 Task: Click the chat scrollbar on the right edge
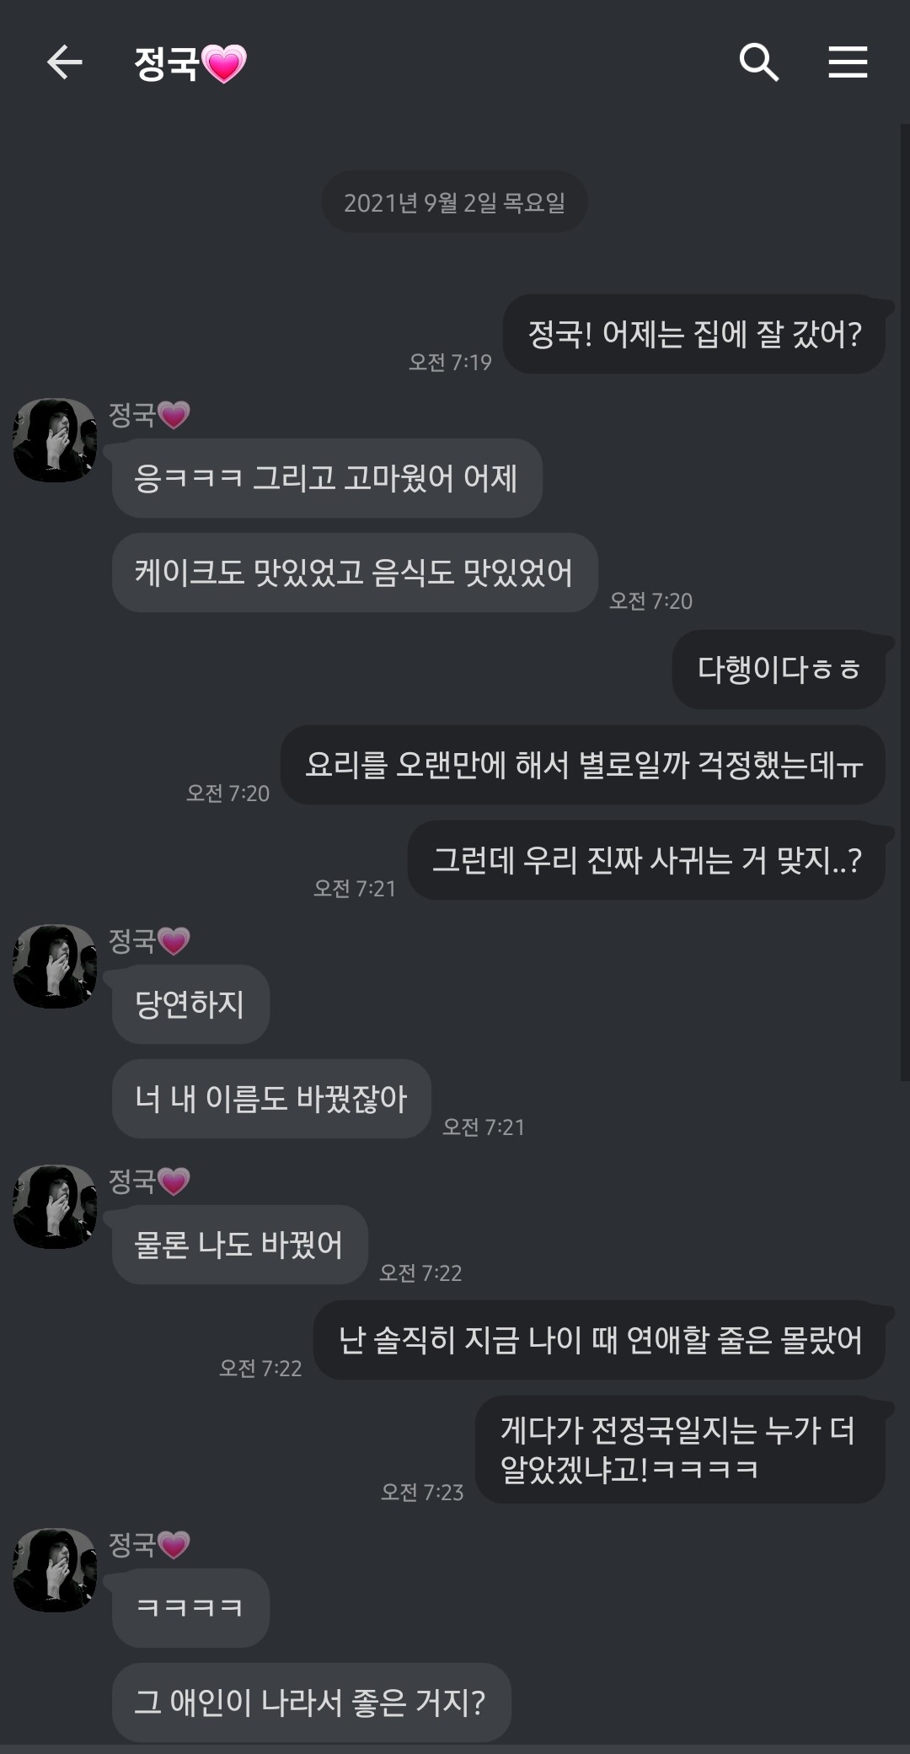(x=905, y=602)
